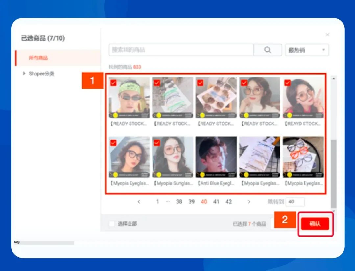Screen dimensions: 355x271
Task: Open the 最热销 sort dropdown
Action: pyautogui.click(x=307, y=50)
